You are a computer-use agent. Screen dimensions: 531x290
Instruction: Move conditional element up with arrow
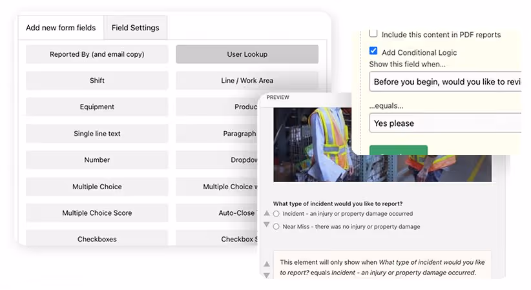(267, 264)
